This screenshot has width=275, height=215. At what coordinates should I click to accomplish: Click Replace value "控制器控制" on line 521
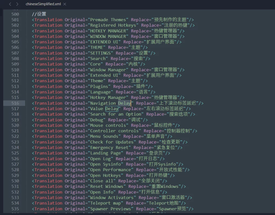click(178, 131)
